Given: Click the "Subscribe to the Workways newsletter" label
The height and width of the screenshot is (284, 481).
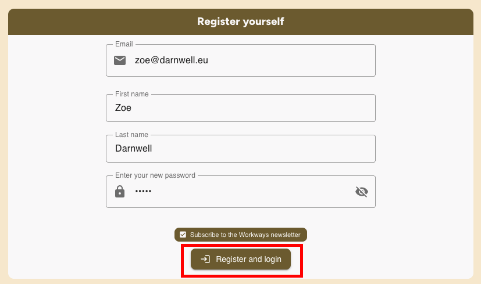Looking at the screenshot, I should (x=245, y=235).
